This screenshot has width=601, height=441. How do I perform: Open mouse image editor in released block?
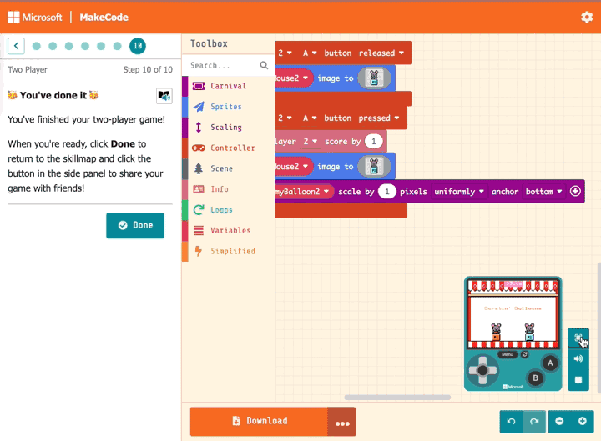tap(374, 78)
